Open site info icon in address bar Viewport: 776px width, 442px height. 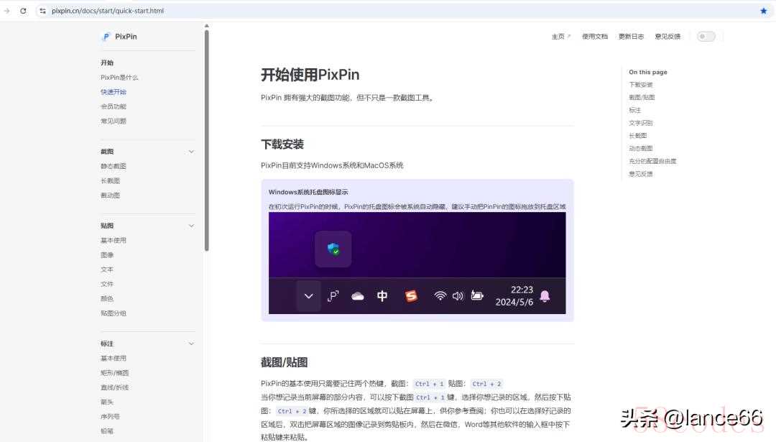pos(42,11)
